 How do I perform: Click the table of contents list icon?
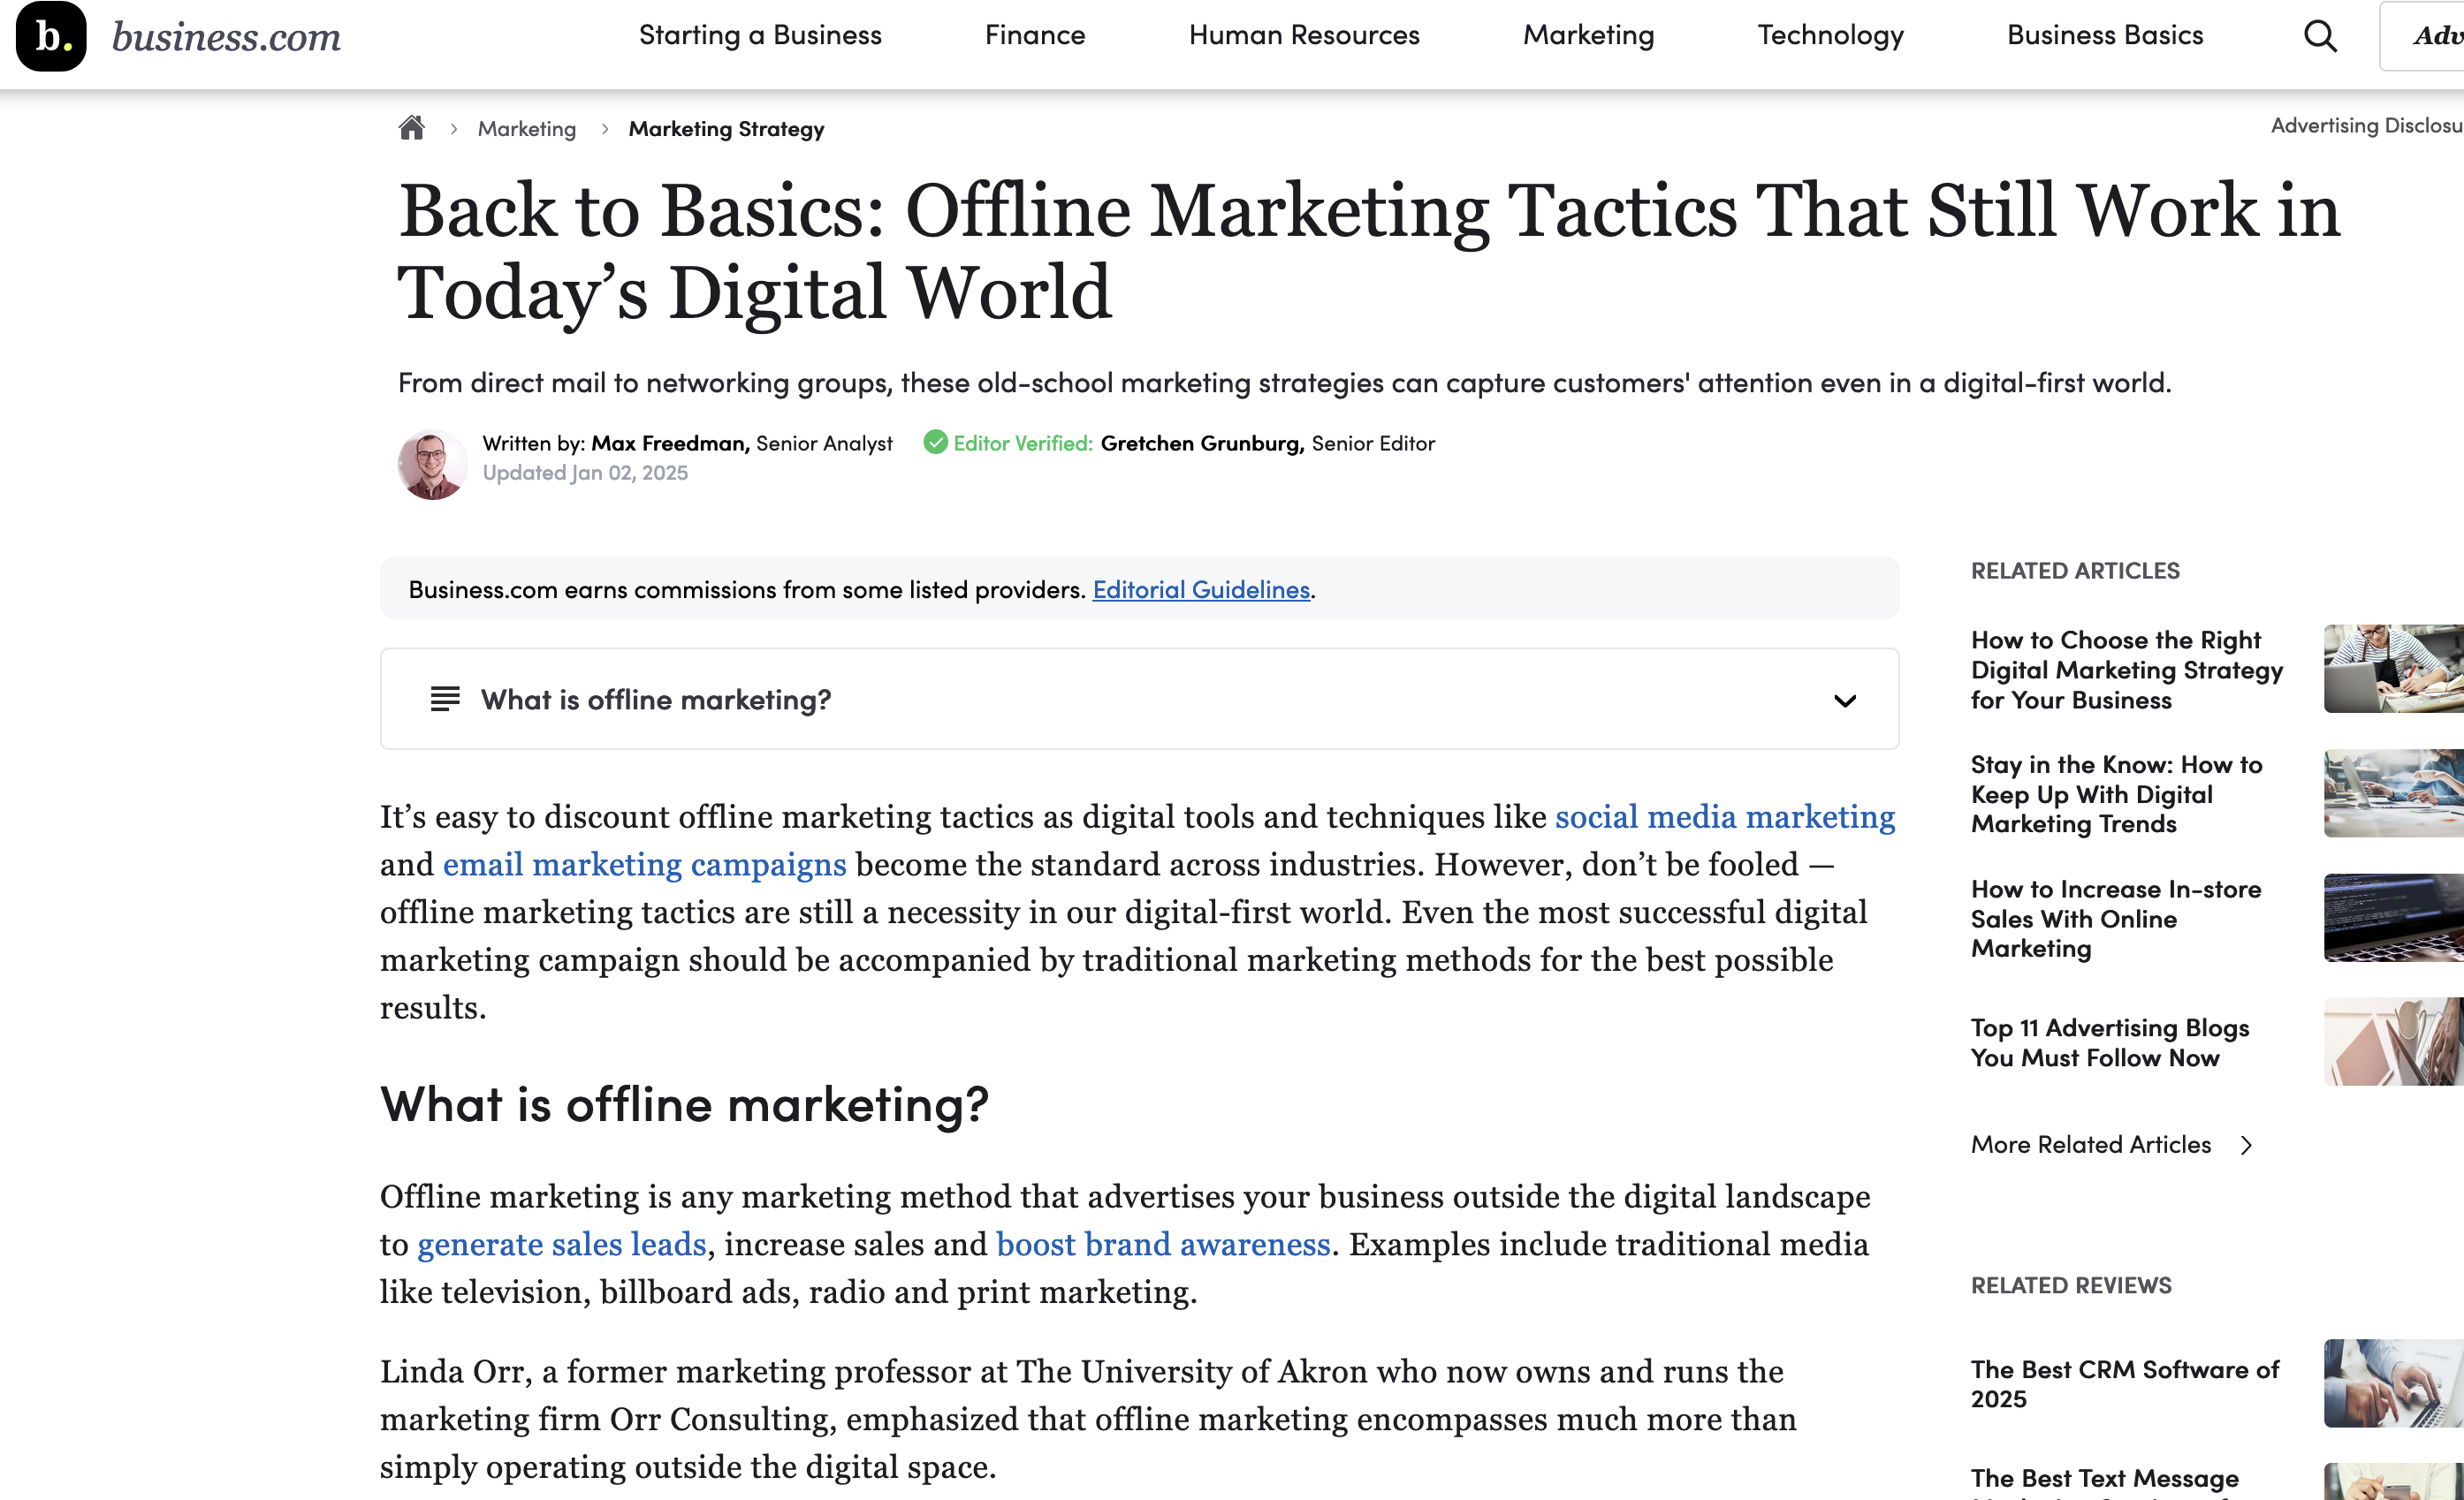pos(445,699)
